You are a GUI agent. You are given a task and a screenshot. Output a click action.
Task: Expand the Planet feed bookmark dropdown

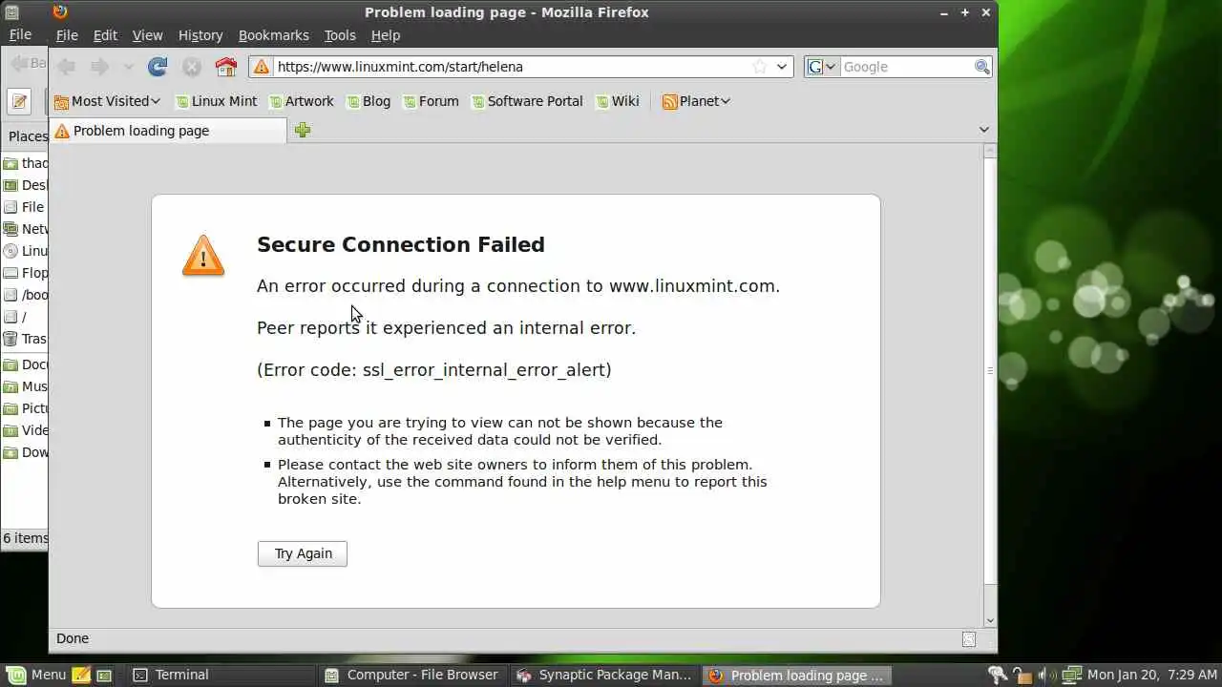[x=696, y=101]
